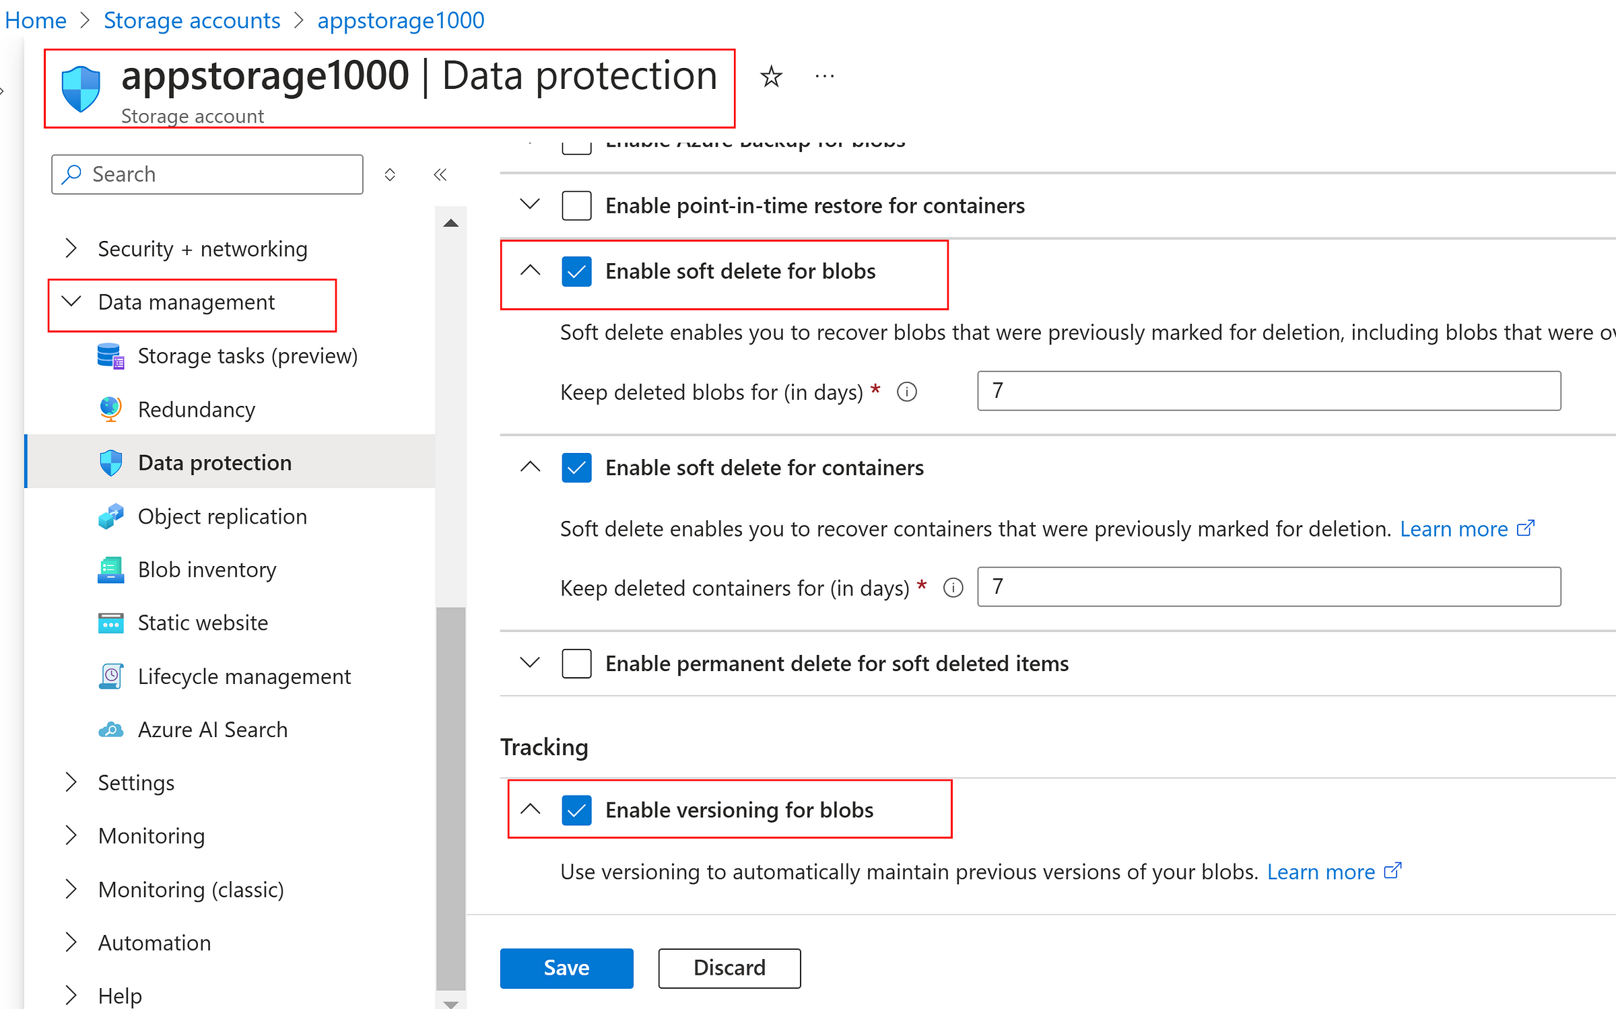Click info icon for Keep deleted containers
1616x1009 pixels.
pos(953,588)
